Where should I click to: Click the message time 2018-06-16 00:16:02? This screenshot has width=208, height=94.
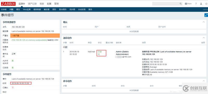pos(74,53)
